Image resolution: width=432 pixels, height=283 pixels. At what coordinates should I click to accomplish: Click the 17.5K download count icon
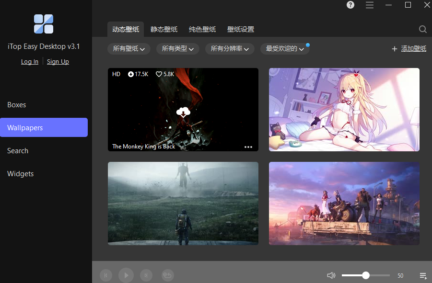coord(130,74)
